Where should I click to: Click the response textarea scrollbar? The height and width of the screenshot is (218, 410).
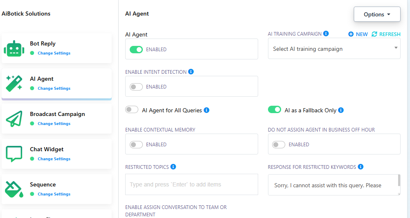click(399, 180)
